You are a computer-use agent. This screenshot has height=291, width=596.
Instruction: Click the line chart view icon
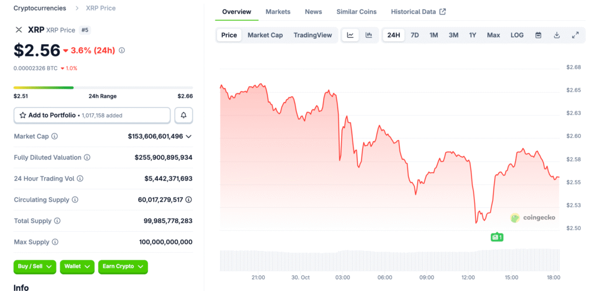tap(350, 35)
